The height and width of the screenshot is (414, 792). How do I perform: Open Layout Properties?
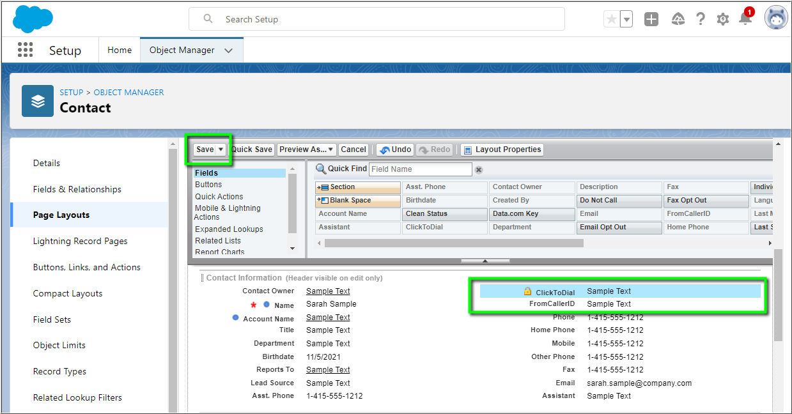coord(502,149)
